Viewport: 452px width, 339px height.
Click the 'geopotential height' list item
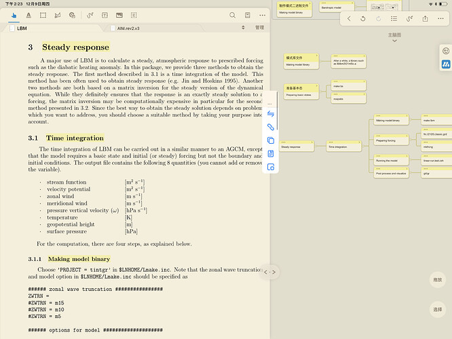(x=71, y=224)
